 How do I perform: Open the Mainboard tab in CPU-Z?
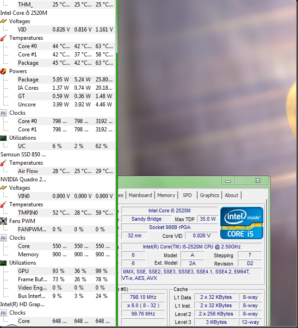(140, 195)
